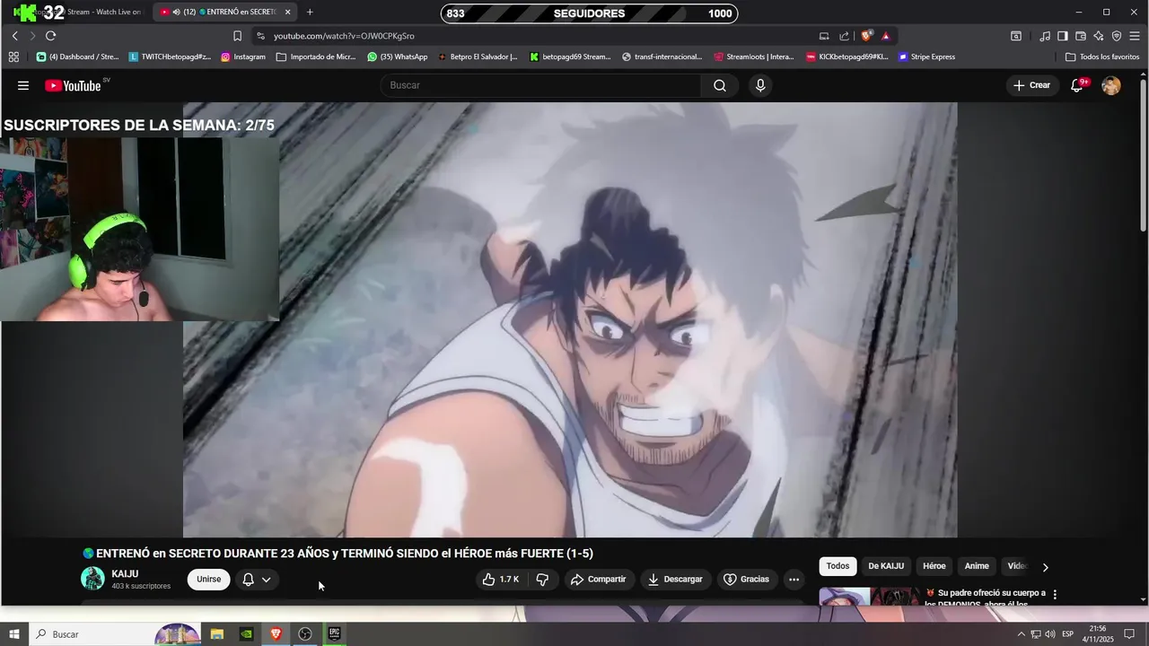Open YouTube notifications bell in header
This screenshot has height=646, width=1149.
1077,85
